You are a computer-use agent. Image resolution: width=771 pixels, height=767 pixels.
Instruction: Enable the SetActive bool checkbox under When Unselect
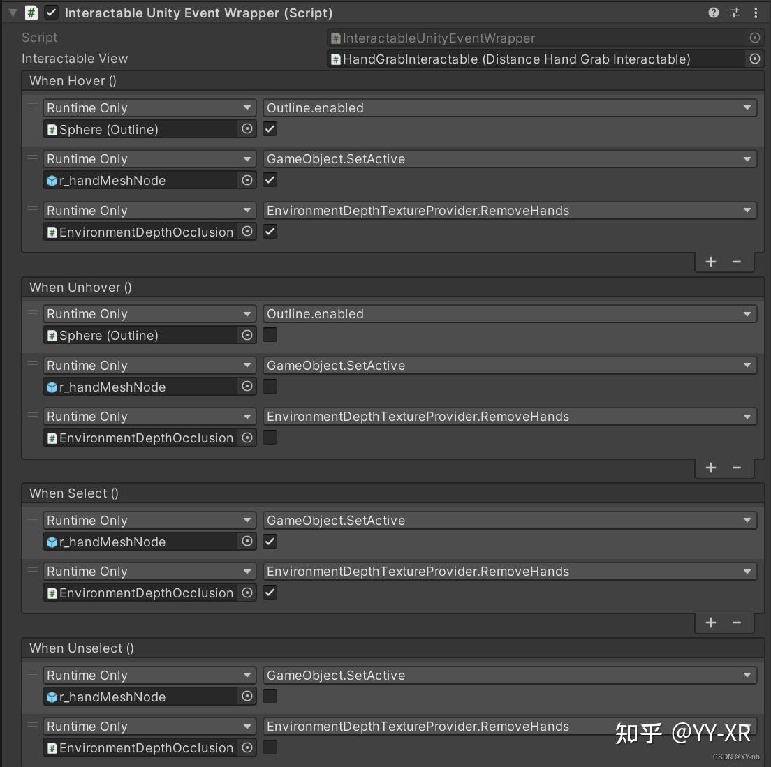[270, 696]
